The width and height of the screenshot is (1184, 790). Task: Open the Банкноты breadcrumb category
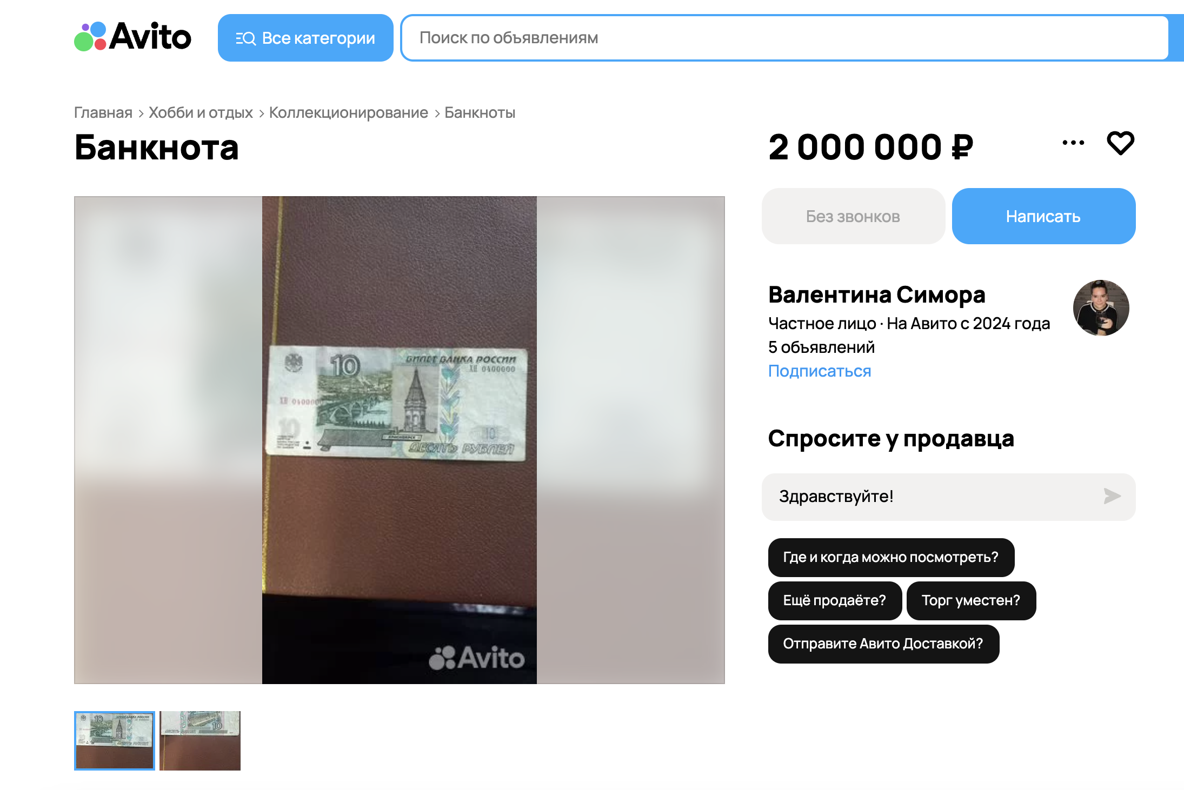(x=480, y=112)
